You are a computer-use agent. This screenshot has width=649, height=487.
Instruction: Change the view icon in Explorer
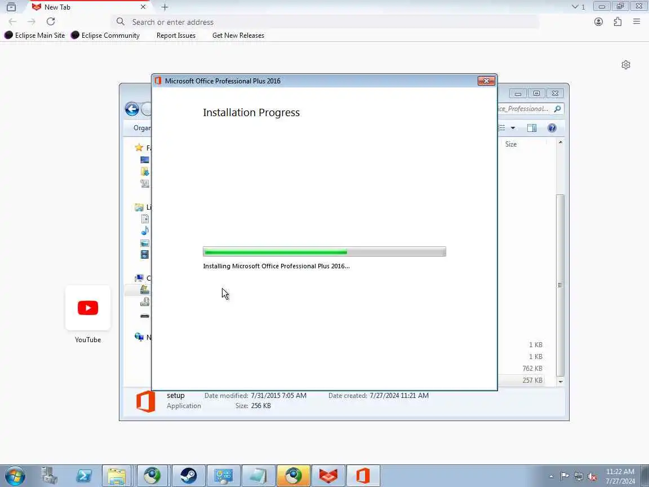pyautogui.click(x=503, y=128)
